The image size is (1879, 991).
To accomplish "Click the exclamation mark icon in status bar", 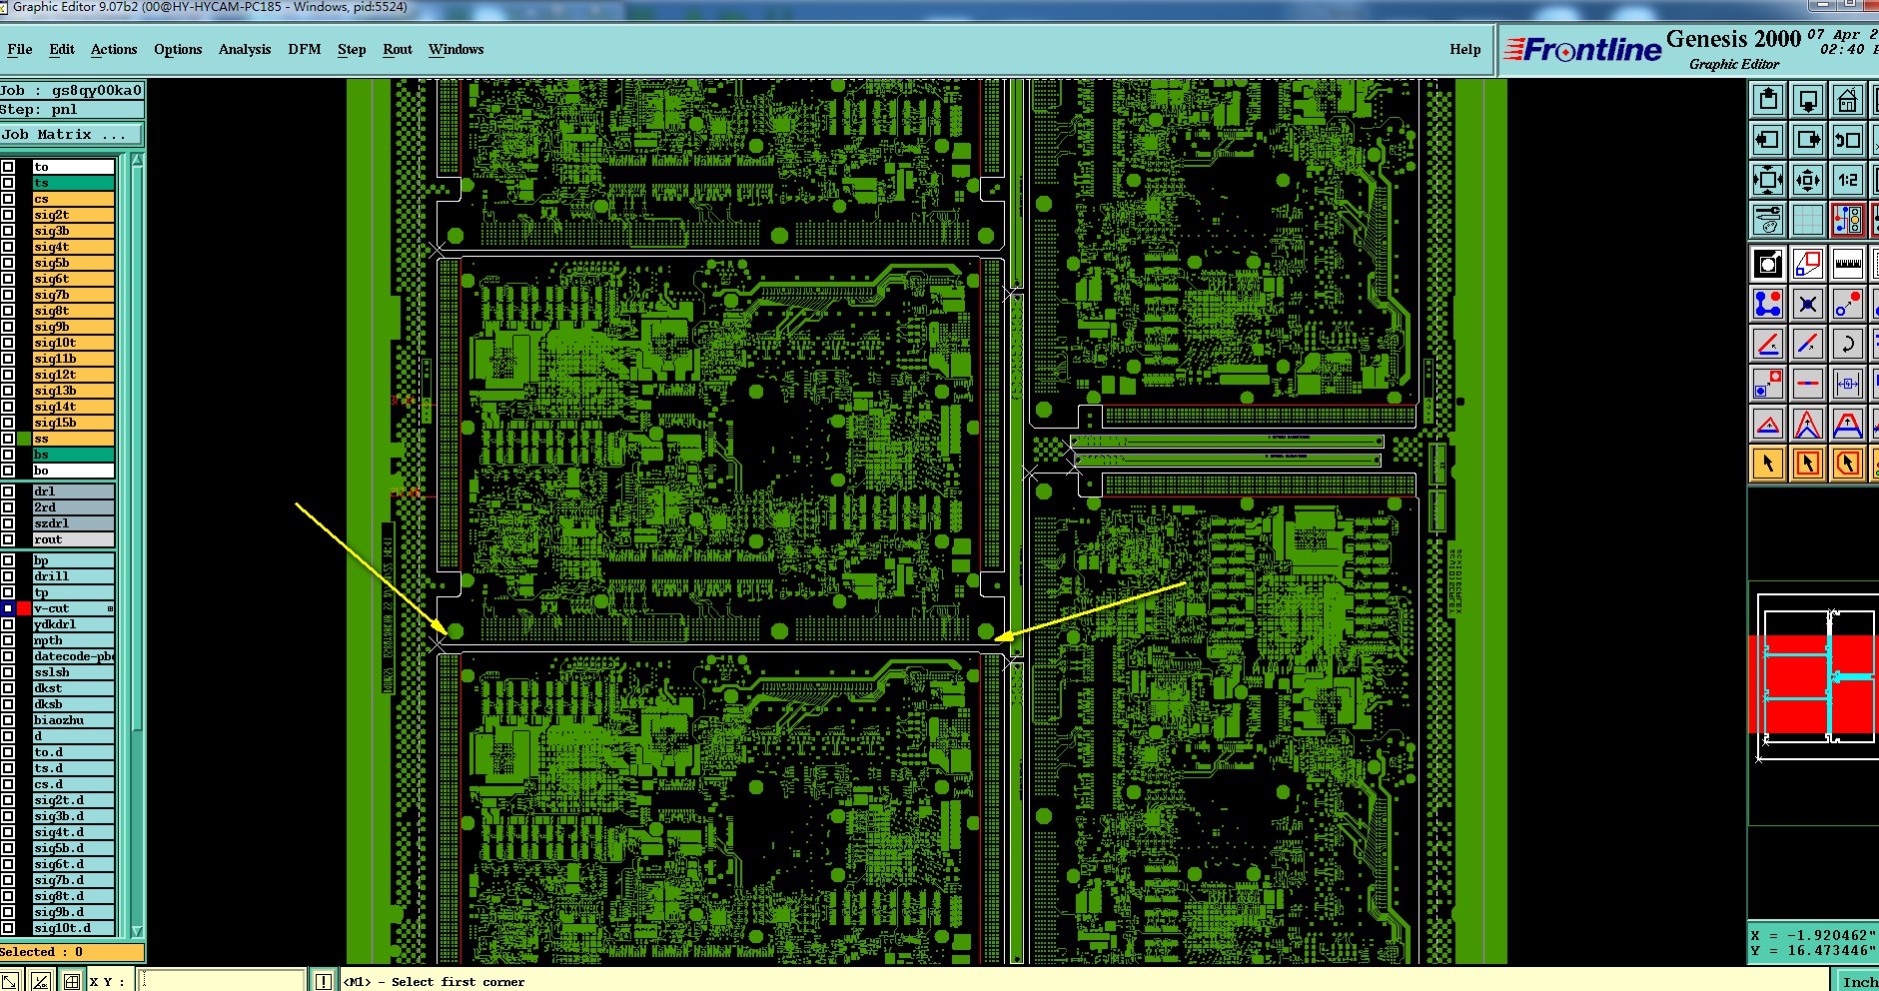I will pyautogui.click(x=323, y=981).
